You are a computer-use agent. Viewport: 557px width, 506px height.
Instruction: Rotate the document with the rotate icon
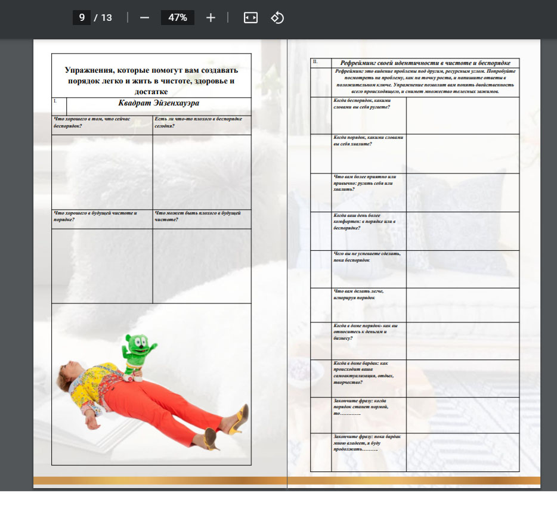[x=277, y=17]
